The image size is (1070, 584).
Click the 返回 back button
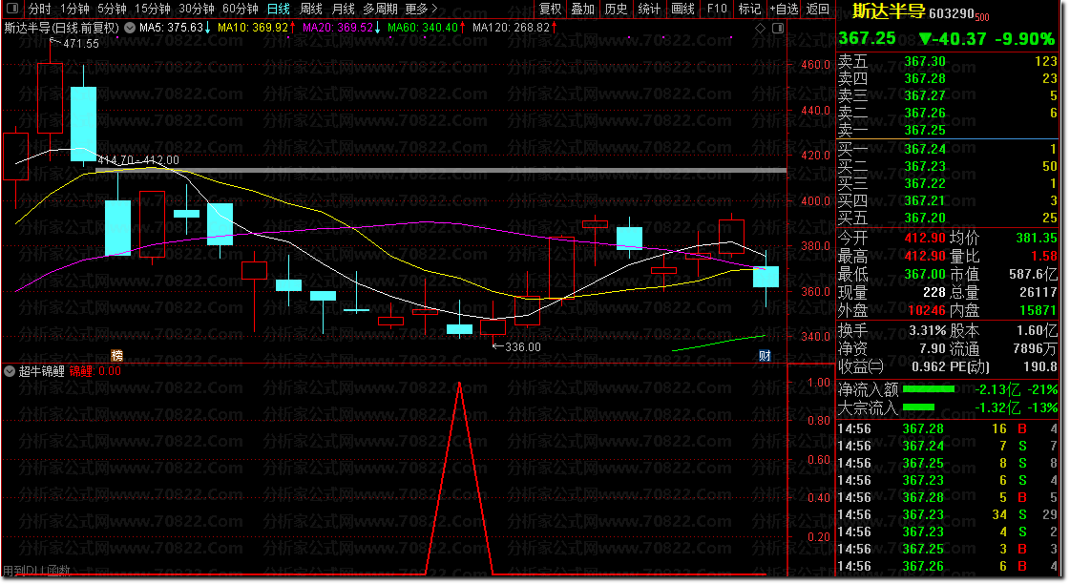[x=817, y=9]
